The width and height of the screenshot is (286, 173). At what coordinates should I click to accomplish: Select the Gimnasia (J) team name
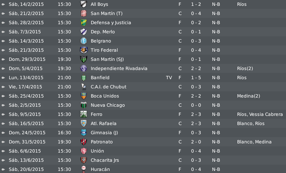point(104,133)
